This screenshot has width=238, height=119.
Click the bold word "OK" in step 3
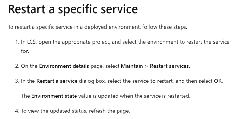(218, 81)
